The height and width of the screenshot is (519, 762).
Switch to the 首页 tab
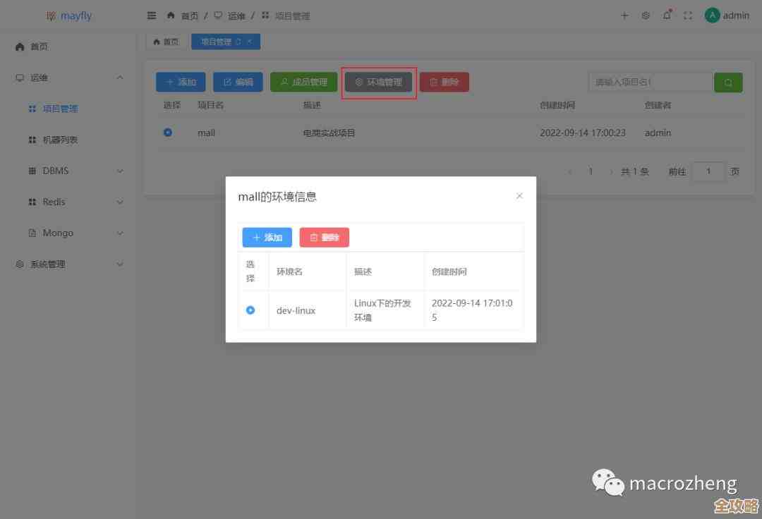[x=166, y=41]
